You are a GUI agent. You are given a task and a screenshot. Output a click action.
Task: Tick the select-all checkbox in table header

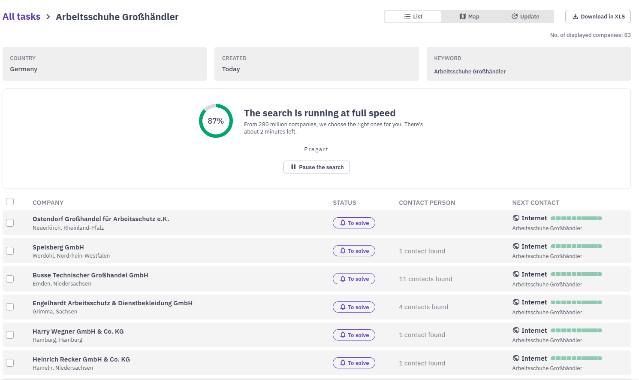click(10, 202)
